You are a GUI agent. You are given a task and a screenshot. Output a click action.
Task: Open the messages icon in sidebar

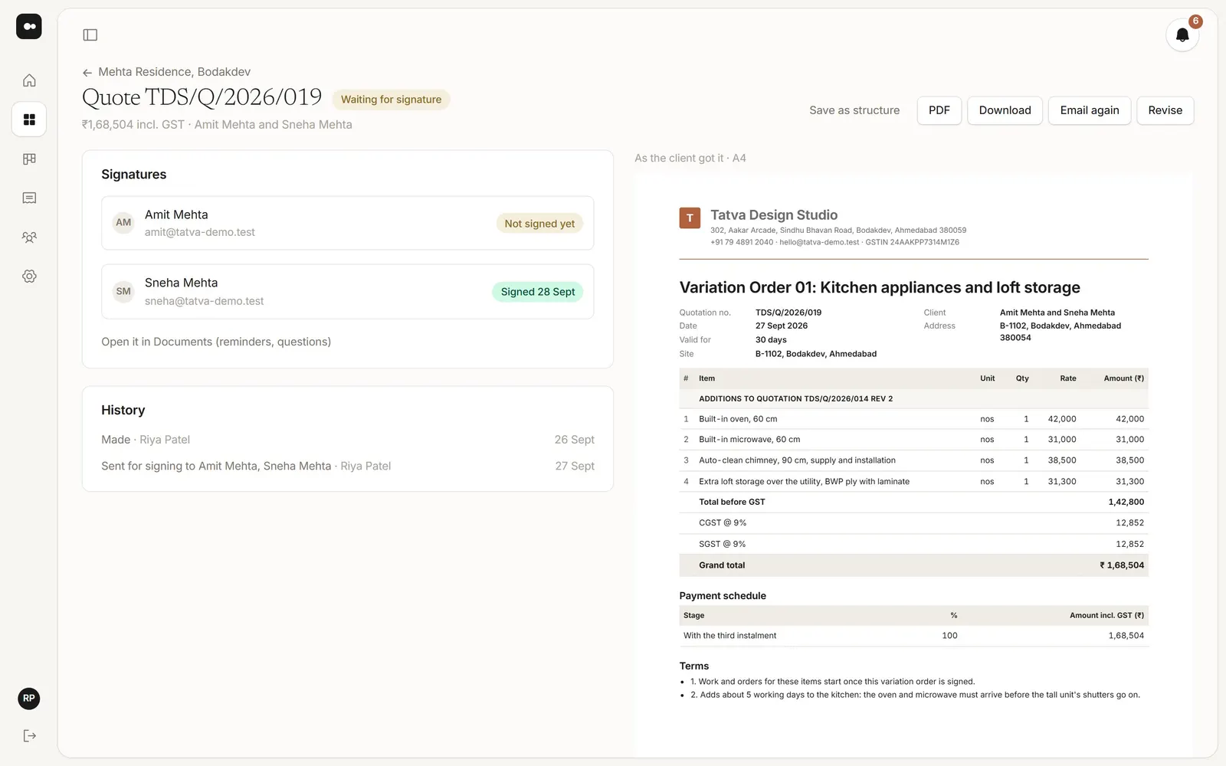click(x=29, y=198)
